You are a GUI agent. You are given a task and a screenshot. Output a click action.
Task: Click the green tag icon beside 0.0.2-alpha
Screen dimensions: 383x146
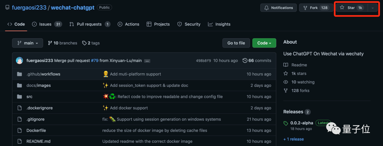(285, 123)
